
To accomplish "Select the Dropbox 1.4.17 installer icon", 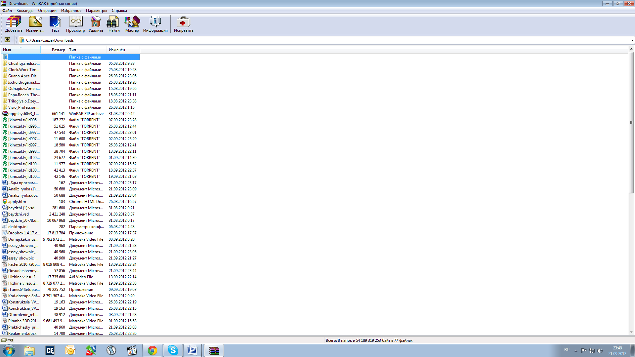I will (x=5, y=233).
